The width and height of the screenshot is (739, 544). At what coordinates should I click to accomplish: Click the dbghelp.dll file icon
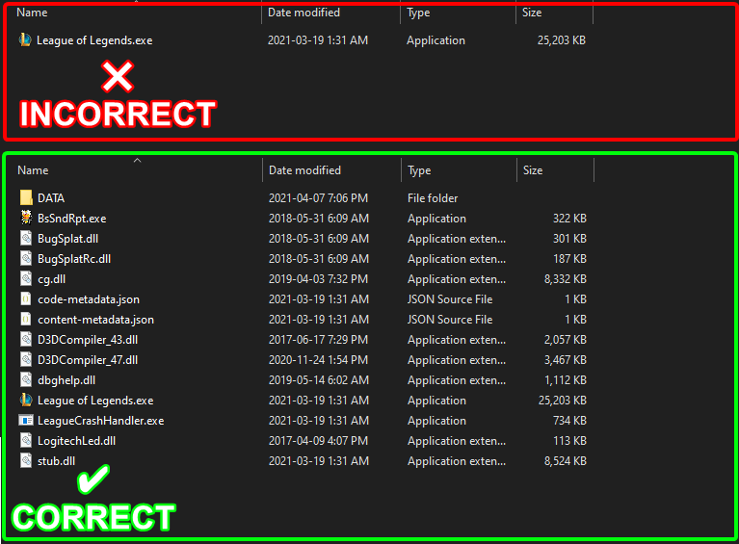[26, 380]
